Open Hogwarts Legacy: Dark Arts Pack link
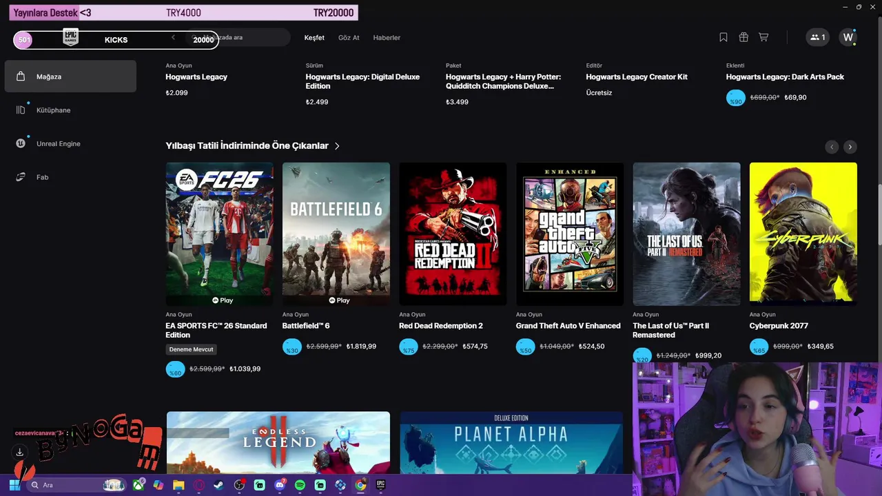Viewport: 882px width, 496px height. 785,77
